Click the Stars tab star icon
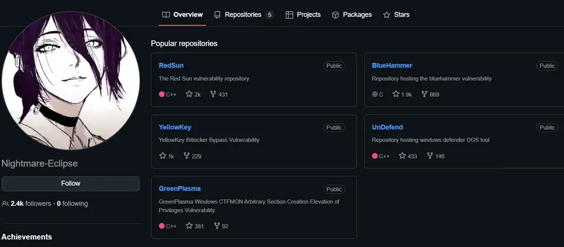Screen dimensions: 564x247 387,15
